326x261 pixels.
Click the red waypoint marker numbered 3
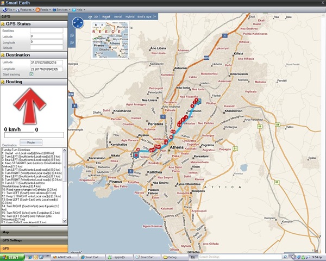coord(192,106)
